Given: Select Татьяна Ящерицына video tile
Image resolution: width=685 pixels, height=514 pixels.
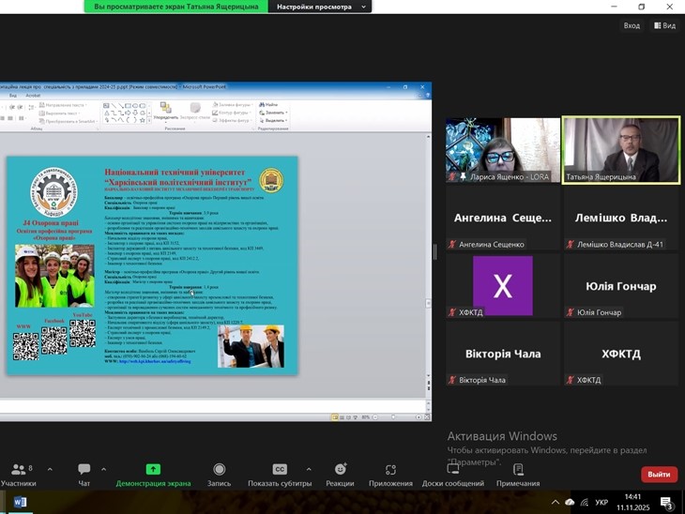Looking at the screenshot, I should coord(620,150).
